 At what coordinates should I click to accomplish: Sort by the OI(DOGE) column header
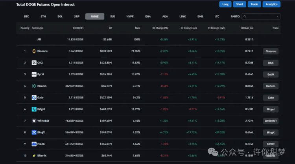[x=78, y=28]
